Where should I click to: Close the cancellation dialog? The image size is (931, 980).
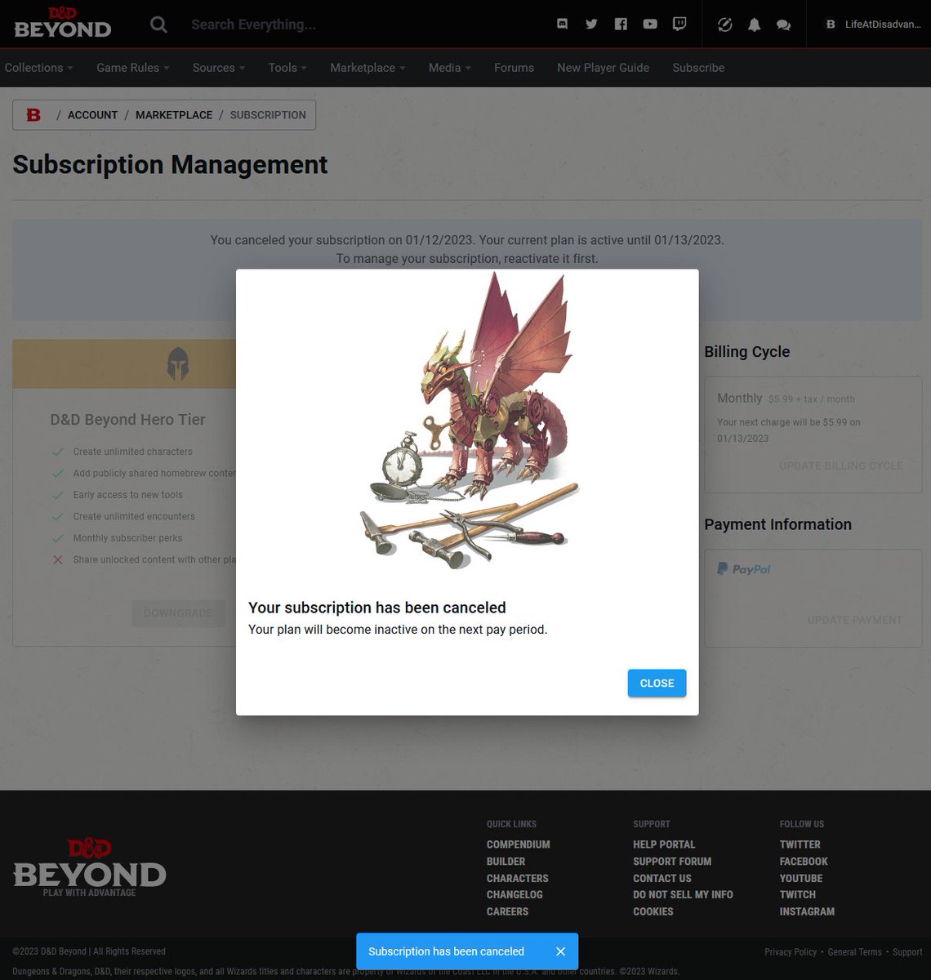[657, 684]
